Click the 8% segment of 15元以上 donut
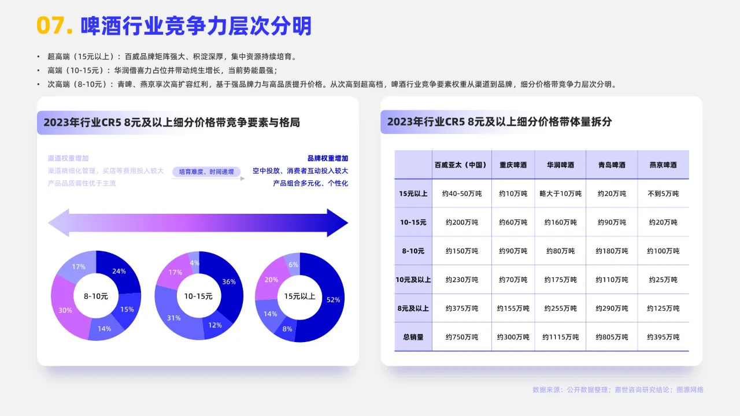This screenshot has width=740, height=416. tap(287, 329)
